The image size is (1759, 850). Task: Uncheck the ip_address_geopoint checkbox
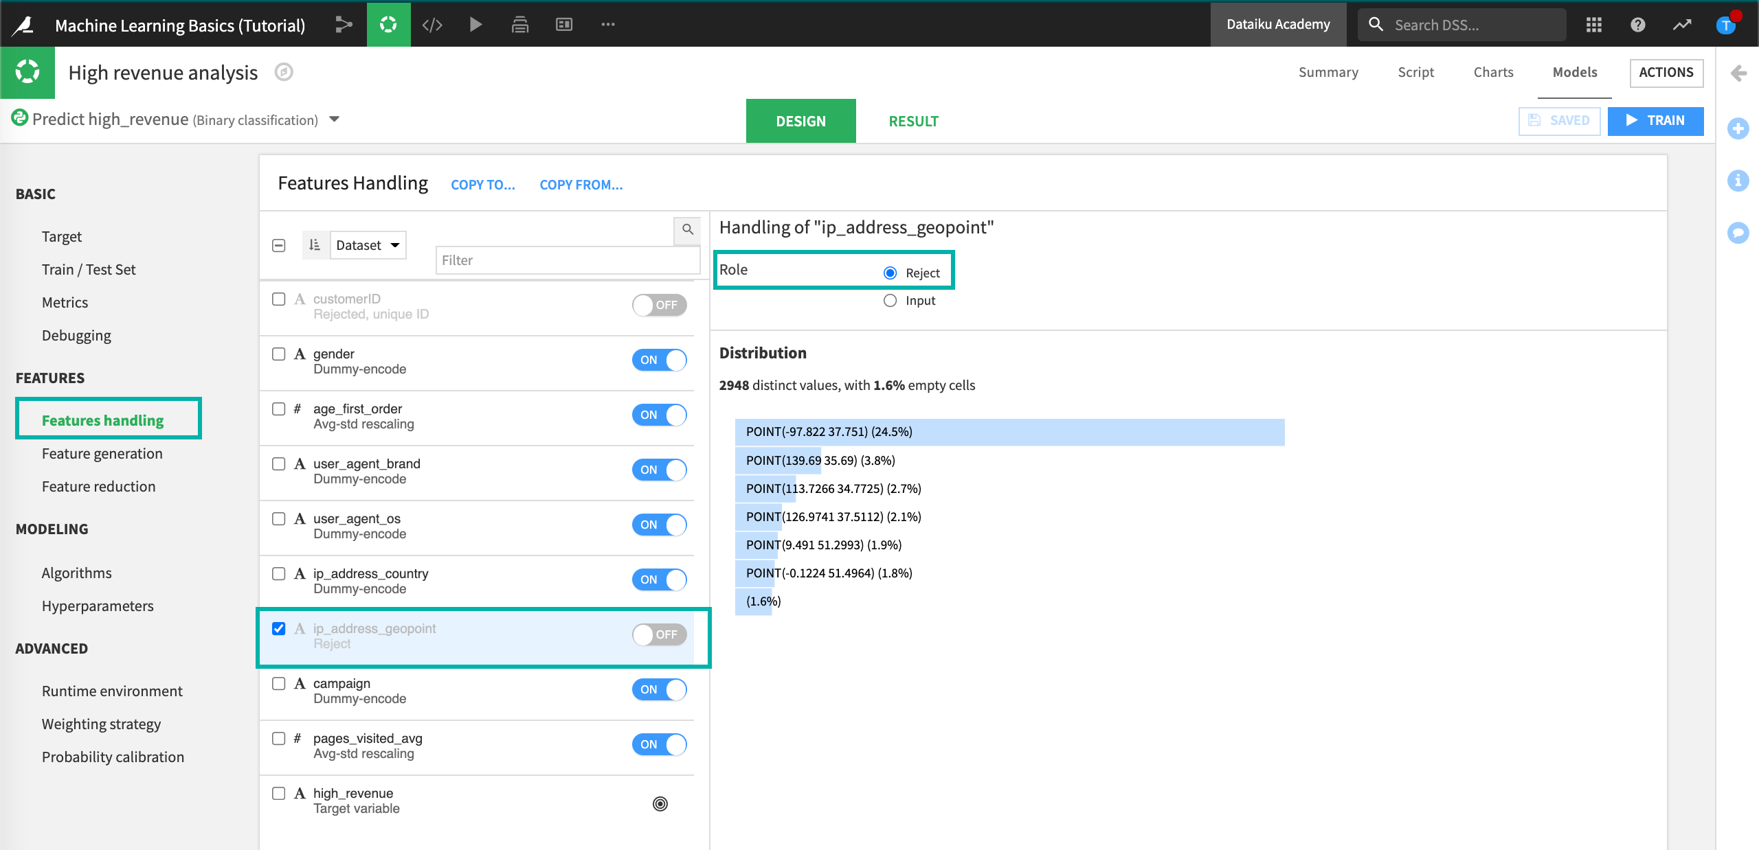click(x=279, y=629)
